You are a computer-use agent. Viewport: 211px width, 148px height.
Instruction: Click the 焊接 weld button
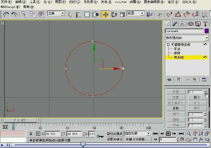(x=176, y=92)
